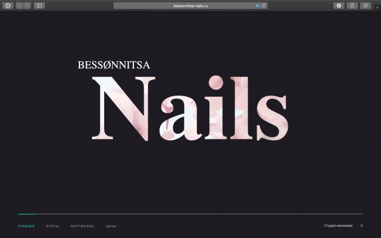The height and width of the screenshot is (238, 381).
Task: Open the downloads list
Action: (x=339, y=6)
